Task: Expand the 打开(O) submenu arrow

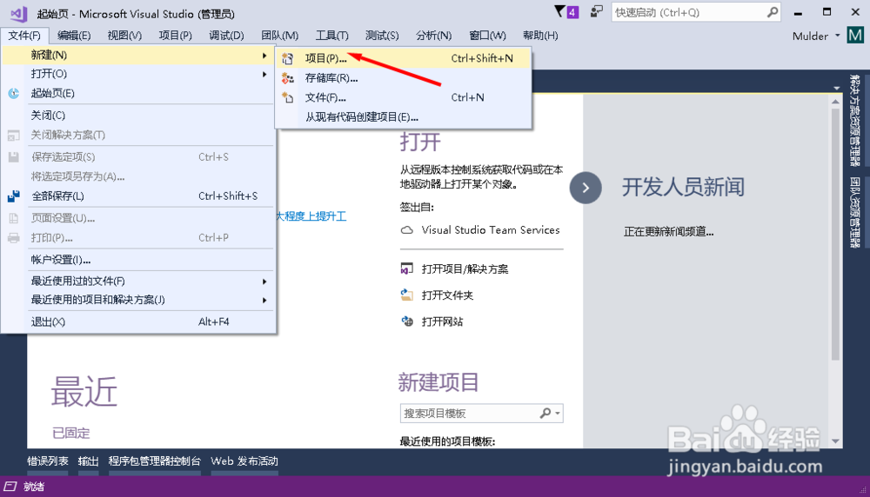Action: click(264, 74)
